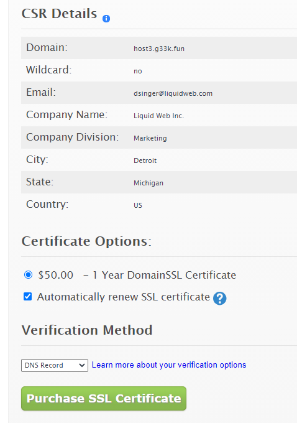Click the CSR Details info icon

click(106, 19)
